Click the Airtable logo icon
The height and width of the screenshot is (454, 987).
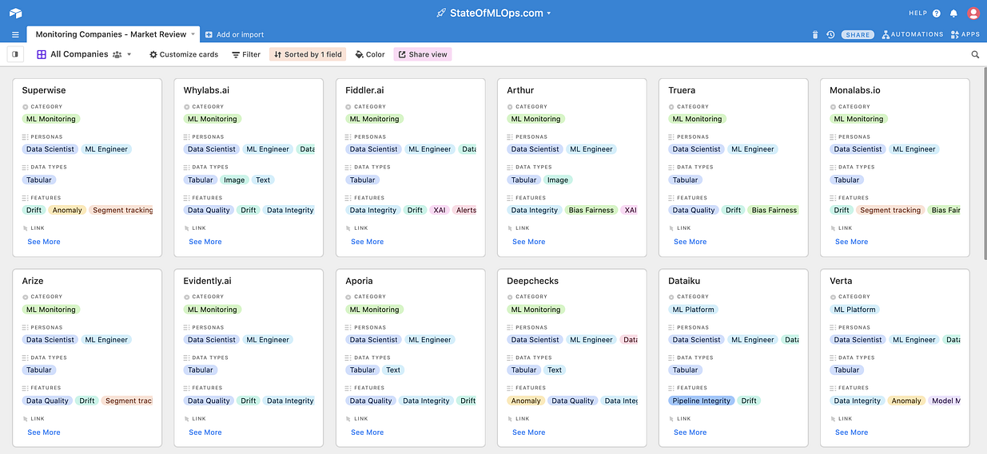pyautogui.click(x=15, y=13)
